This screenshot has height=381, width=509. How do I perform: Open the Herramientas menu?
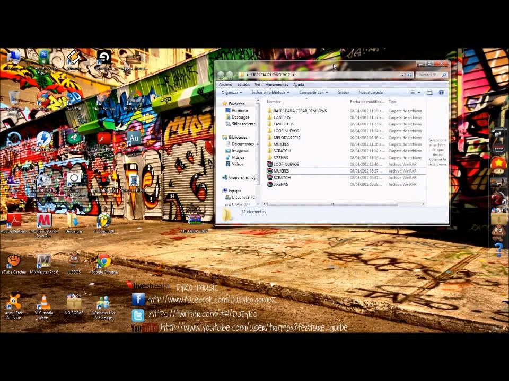click(277, 84)
